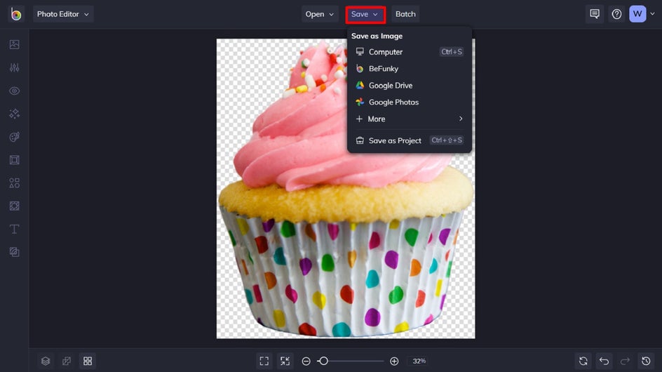Viewport: 662px width, 372px height.
Task: Select the Text tool icon
Action: click(14, 229)
